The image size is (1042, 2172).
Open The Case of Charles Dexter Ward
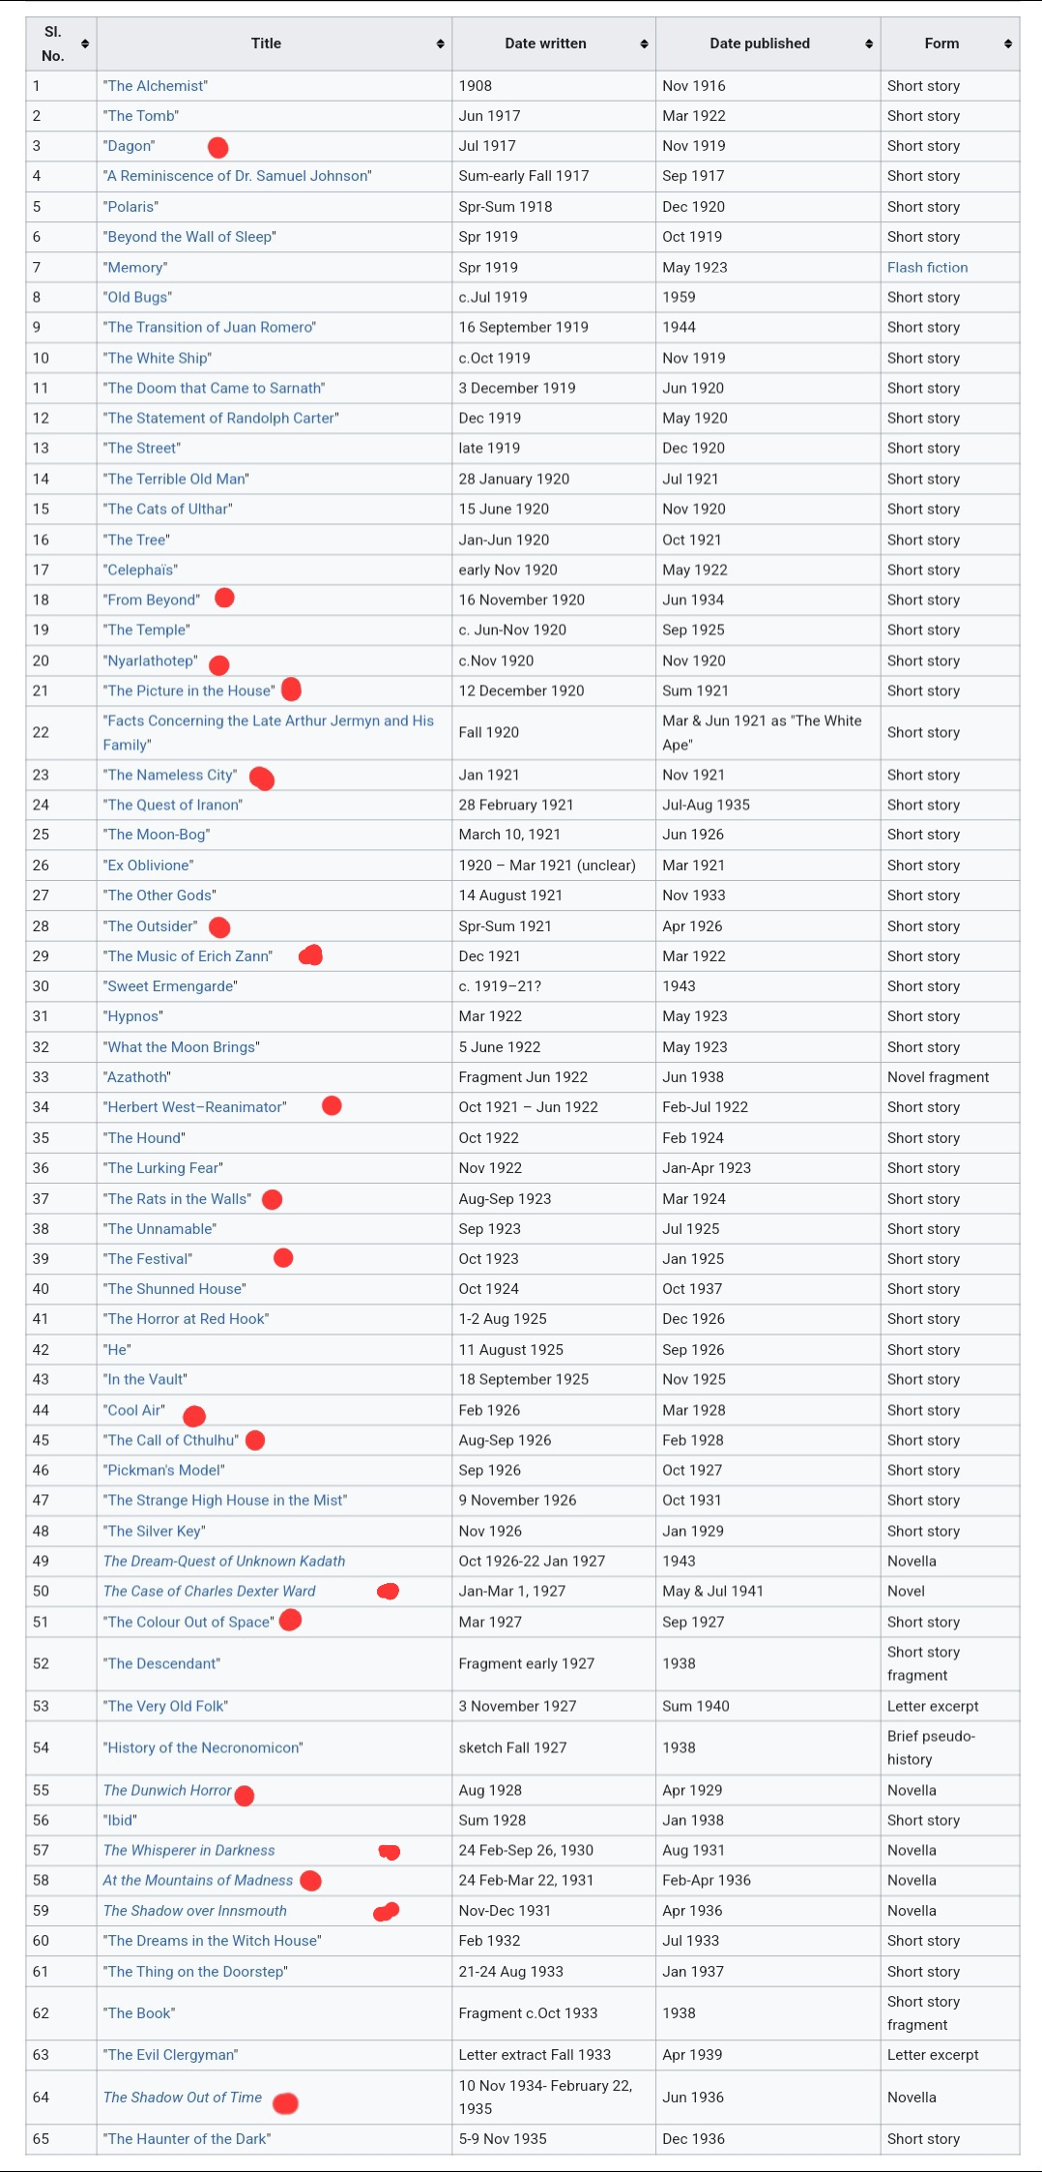(x=210, y=1592)
